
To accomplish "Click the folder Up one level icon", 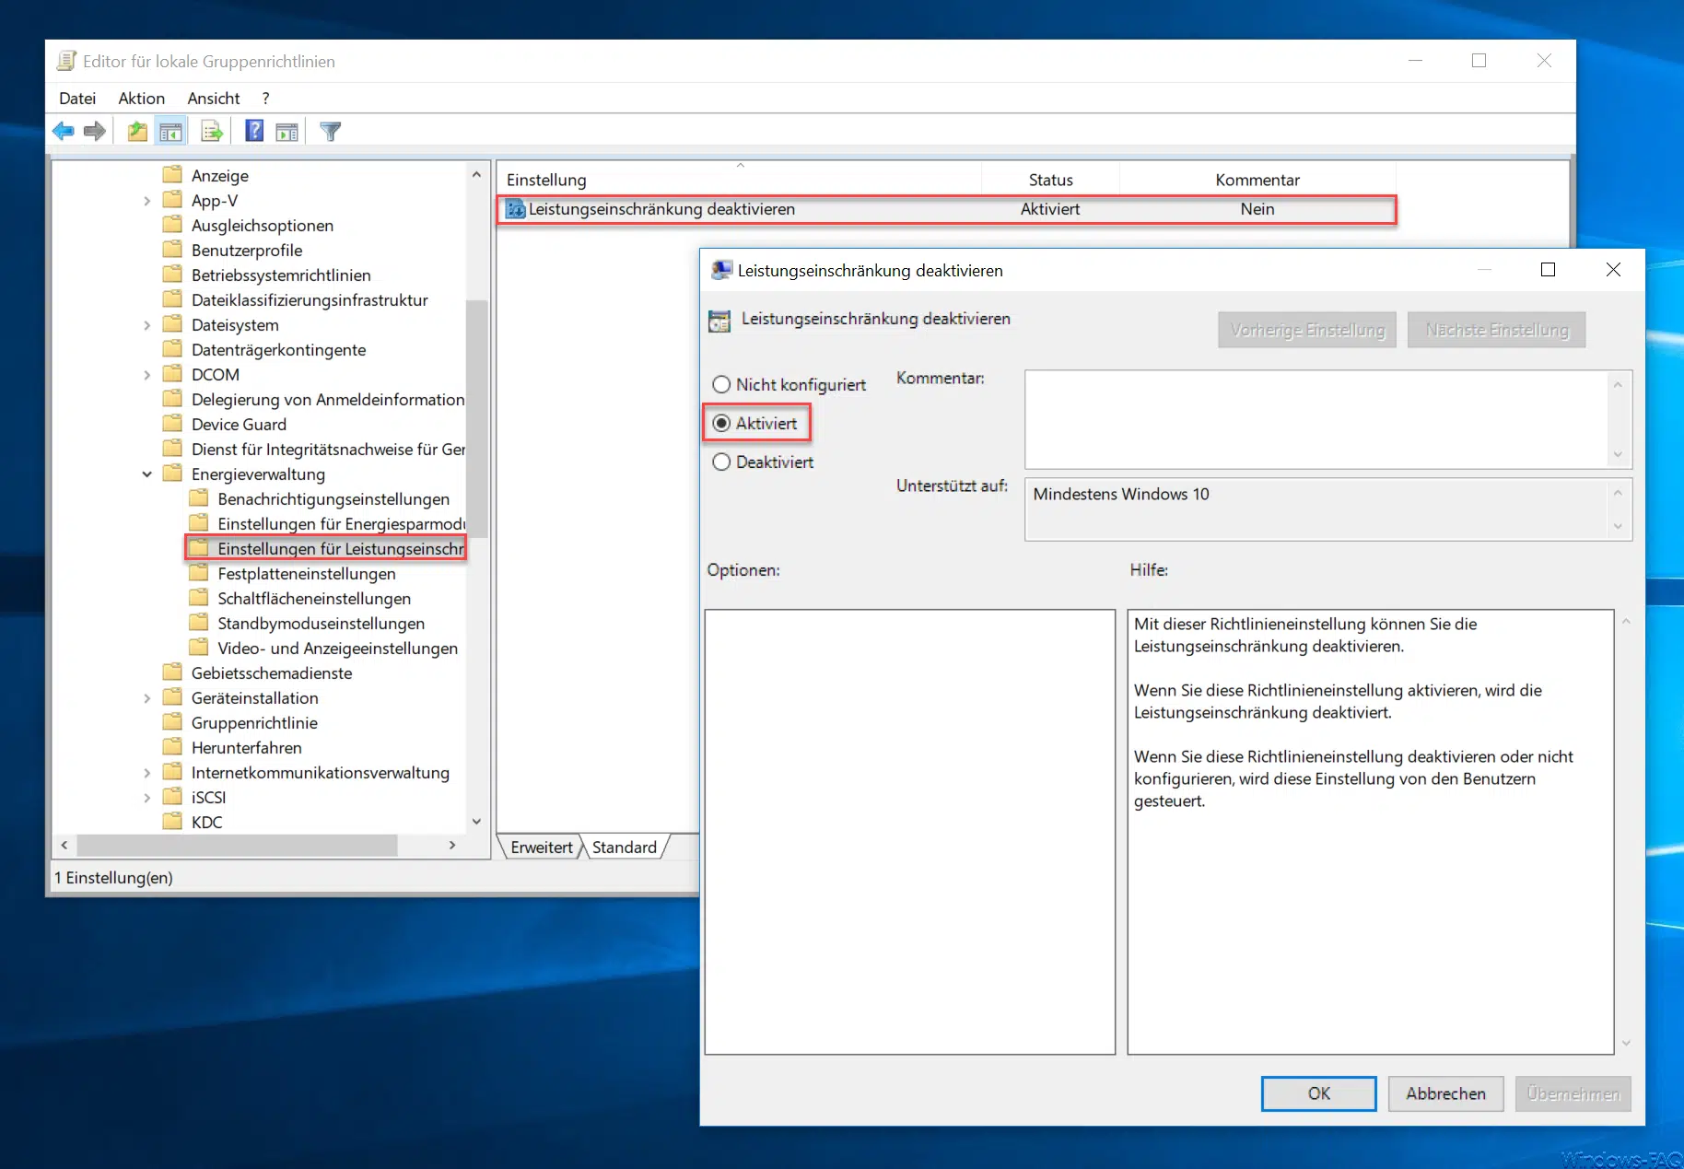I will point(137,132).
